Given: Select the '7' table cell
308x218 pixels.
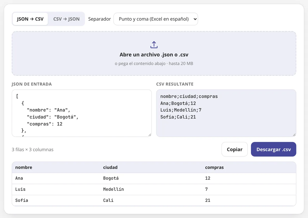Looking at the screenshot, I should [249, 189].
